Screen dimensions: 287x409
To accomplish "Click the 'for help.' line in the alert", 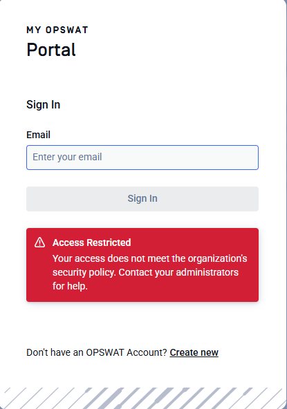I will (x=70, y=286).
